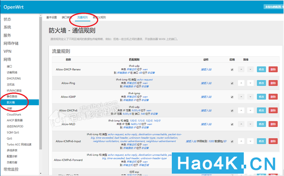This screenshot has height=176, width=284.
Task: Open 主机名 in the sidebar
Action: tap(11, 84)
